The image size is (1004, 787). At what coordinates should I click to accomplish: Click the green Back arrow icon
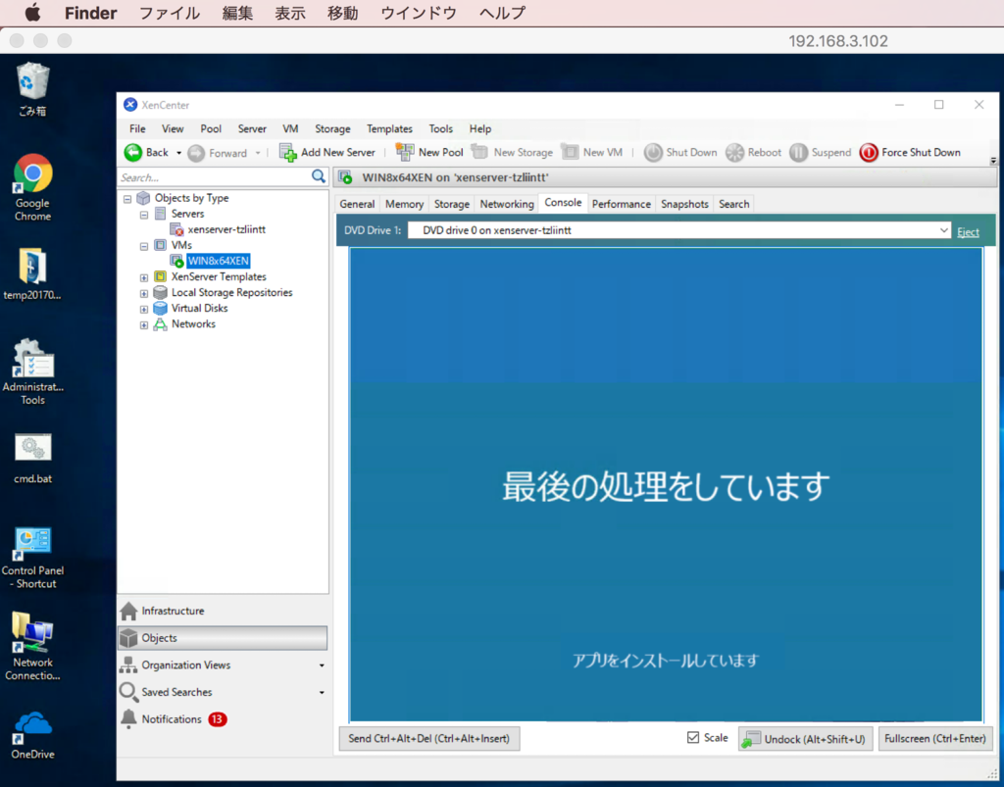(x=132, y=152)
